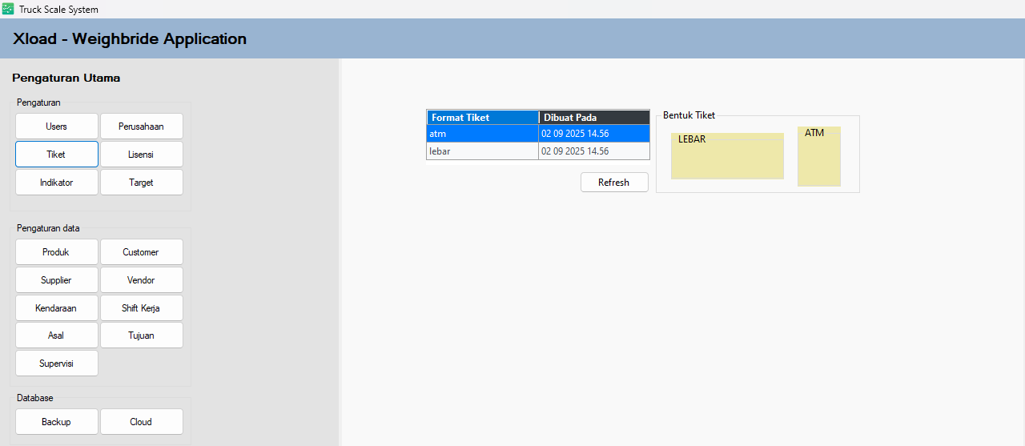Select the 'lebar' ticket format row
1025x446 pixels.
[482, 151]
